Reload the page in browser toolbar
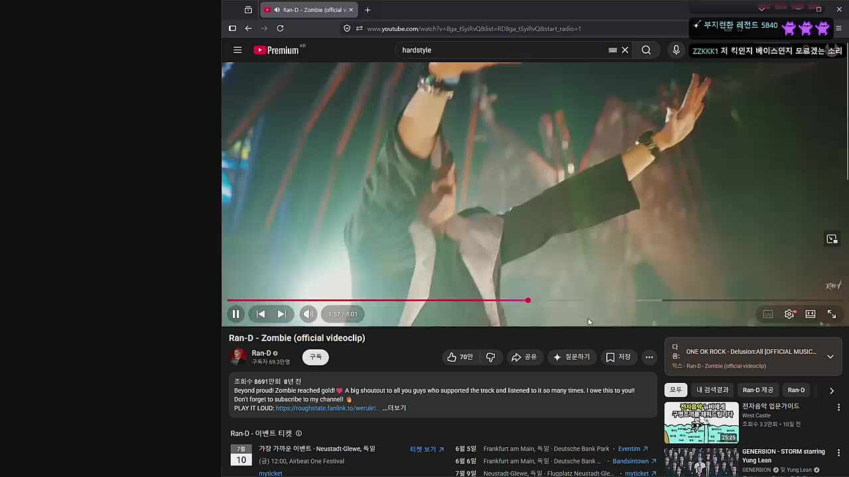 tap(280, 28)
